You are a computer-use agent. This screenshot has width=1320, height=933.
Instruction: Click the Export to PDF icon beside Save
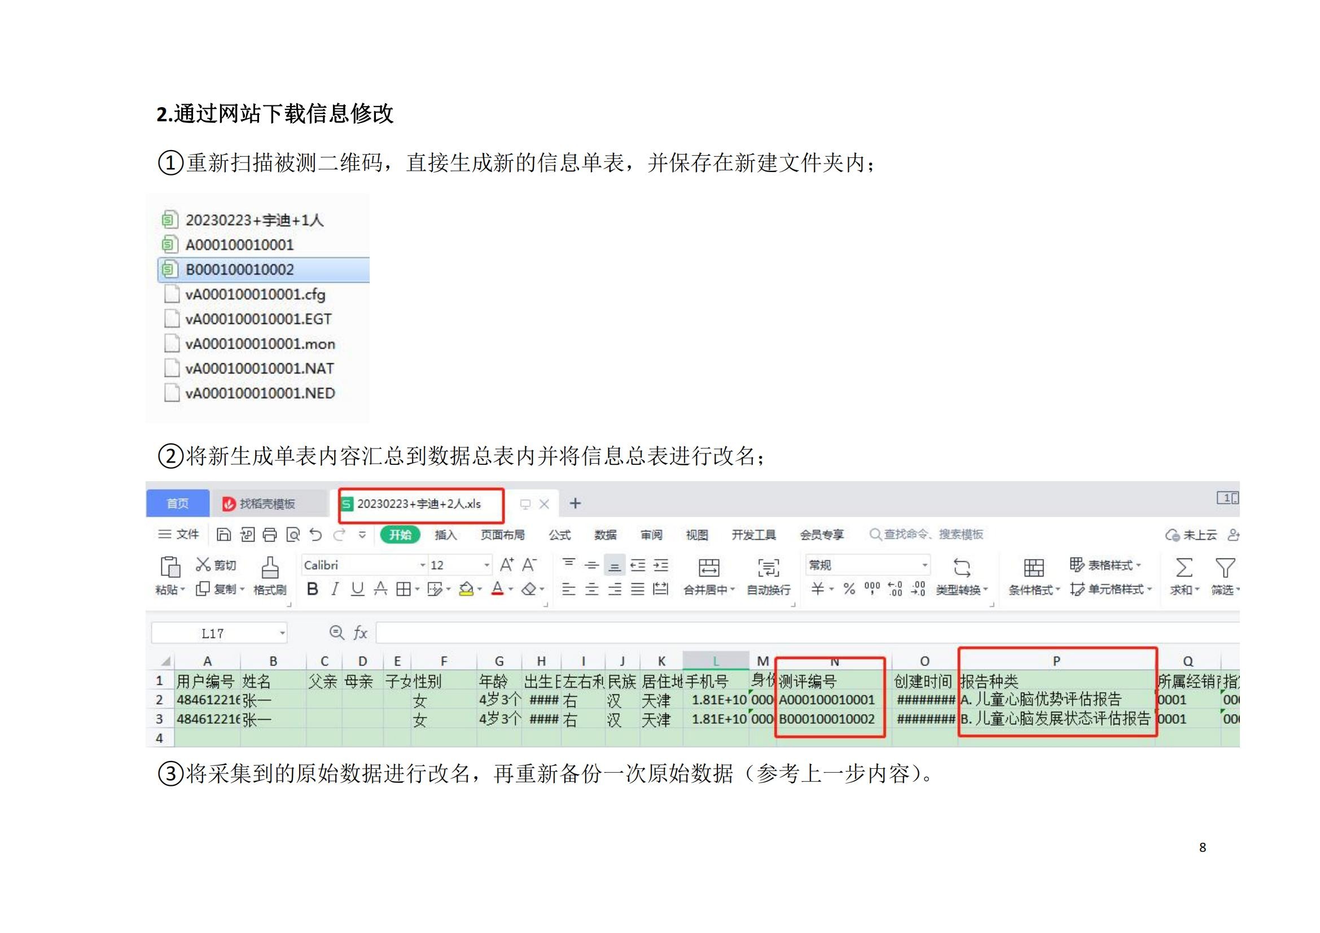click(247, 535)
